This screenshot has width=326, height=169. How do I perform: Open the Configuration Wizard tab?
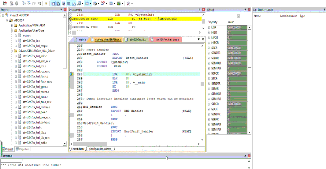pos(100,149)
